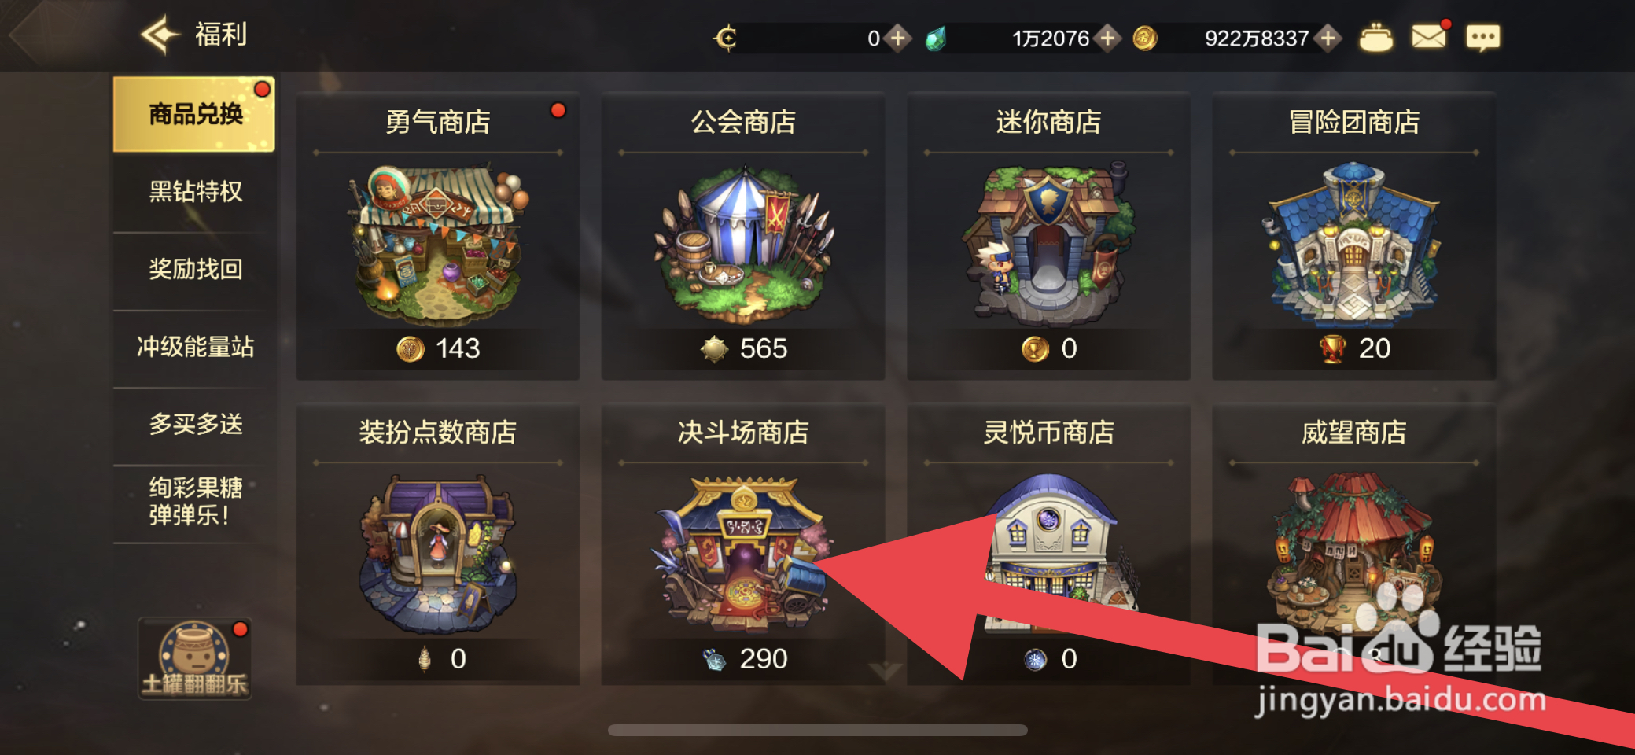This screenshot has height=755, width=1635.
Task: Select the 多买多送 tab
Action: pos(195,425)
